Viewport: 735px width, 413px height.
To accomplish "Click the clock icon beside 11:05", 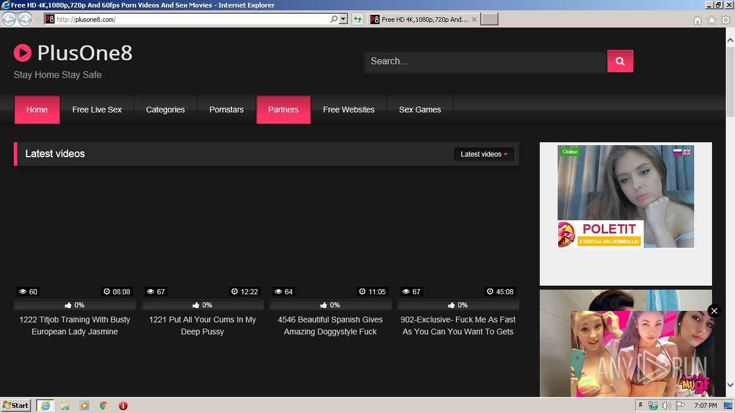I will click(x=362, y=292).
